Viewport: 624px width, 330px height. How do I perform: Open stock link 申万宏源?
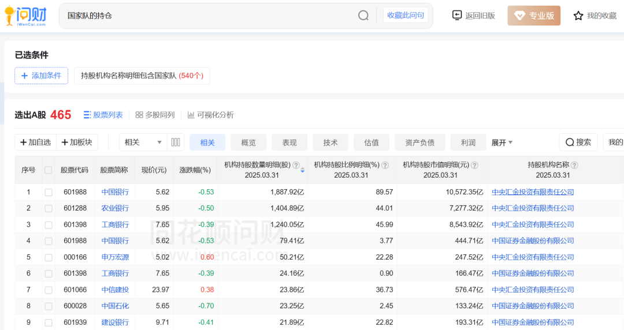(115, 257)
